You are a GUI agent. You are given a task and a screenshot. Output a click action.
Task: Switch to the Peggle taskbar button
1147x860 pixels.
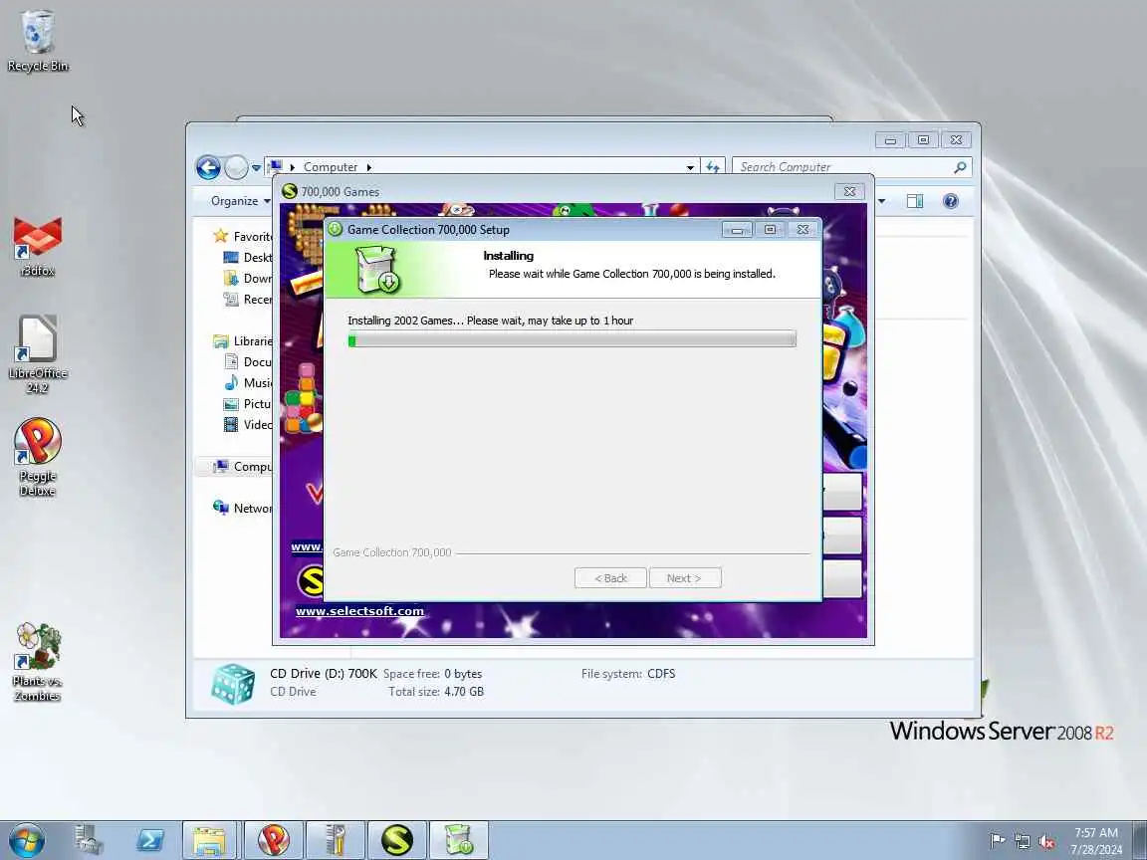pyautogui.click(x=273, y=840)
